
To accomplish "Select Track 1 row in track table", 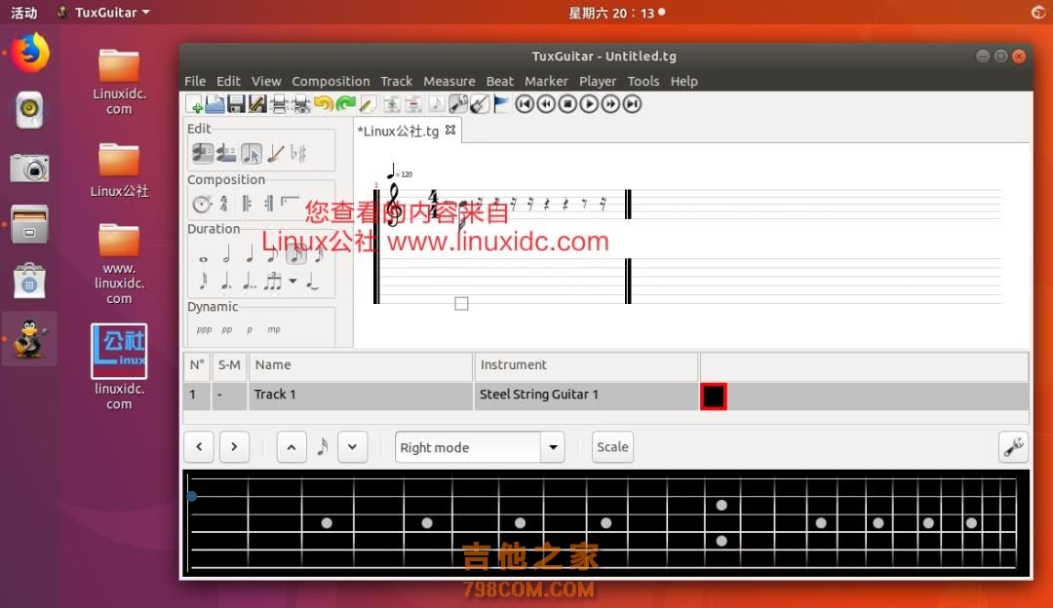I will (605, 396).
